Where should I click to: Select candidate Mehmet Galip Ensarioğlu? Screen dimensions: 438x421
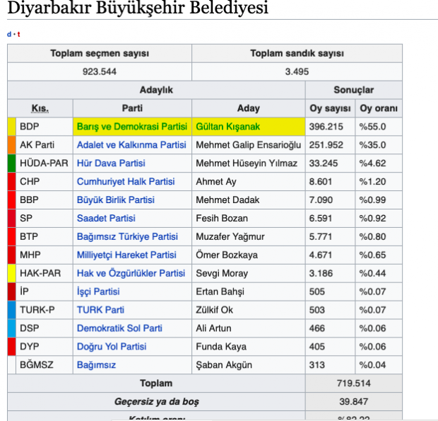pos(249,145)
